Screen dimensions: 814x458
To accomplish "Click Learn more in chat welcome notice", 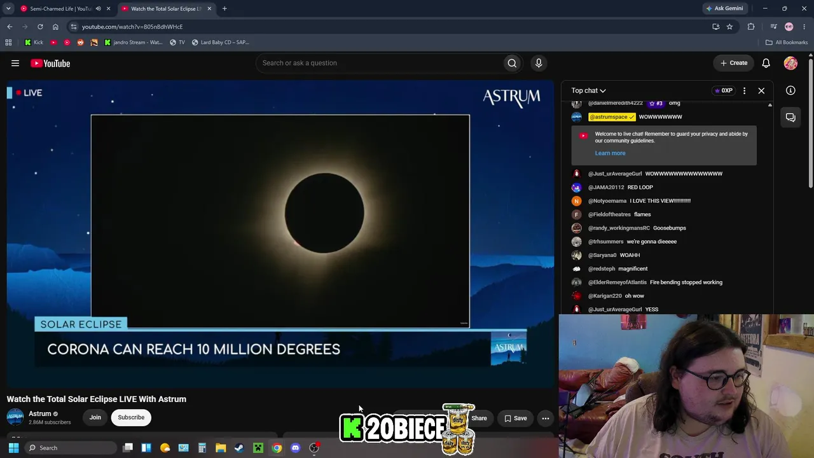I will tap(610, 153).
